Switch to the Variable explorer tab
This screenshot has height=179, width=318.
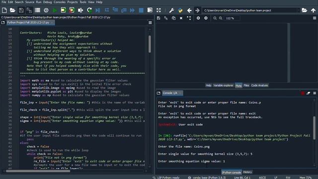pyautogui.click(x=223, y=86)
